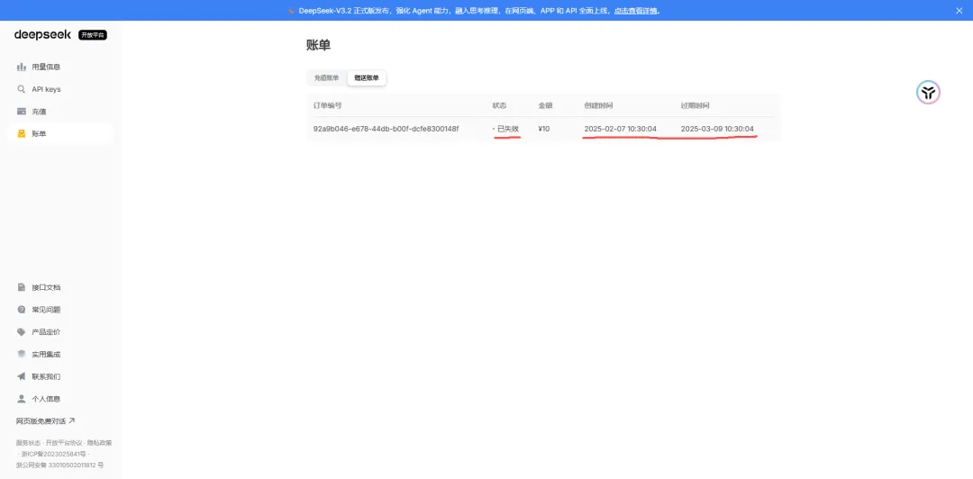Click the 账单 page heading
This screenshot has width=973, height=479.
point(318,45)
